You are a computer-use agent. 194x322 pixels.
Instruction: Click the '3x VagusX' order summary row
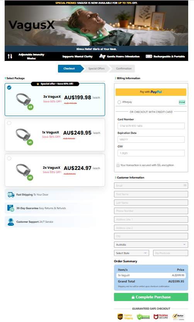point(151,275)
